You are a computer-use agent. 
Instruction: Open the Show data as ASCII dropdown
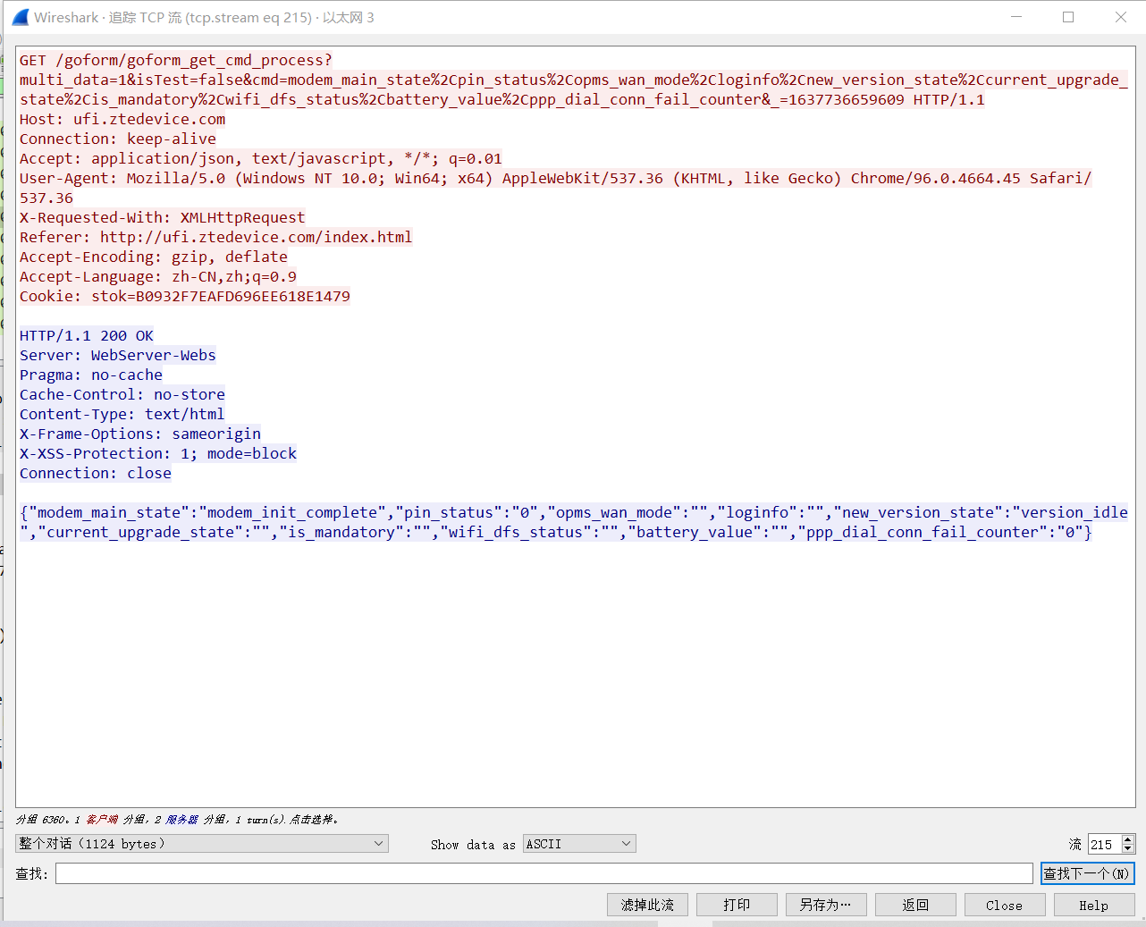(579, 844)
